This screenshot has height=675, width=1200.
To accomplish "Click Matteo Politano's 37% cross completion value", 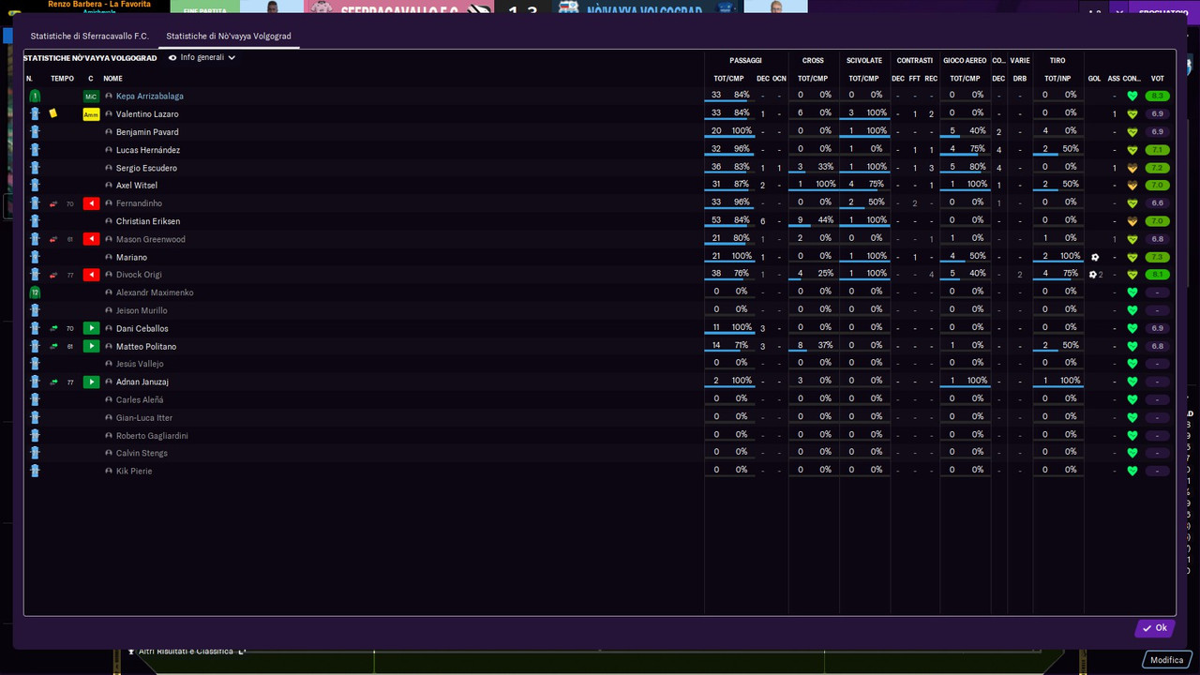I will point(825,346).
